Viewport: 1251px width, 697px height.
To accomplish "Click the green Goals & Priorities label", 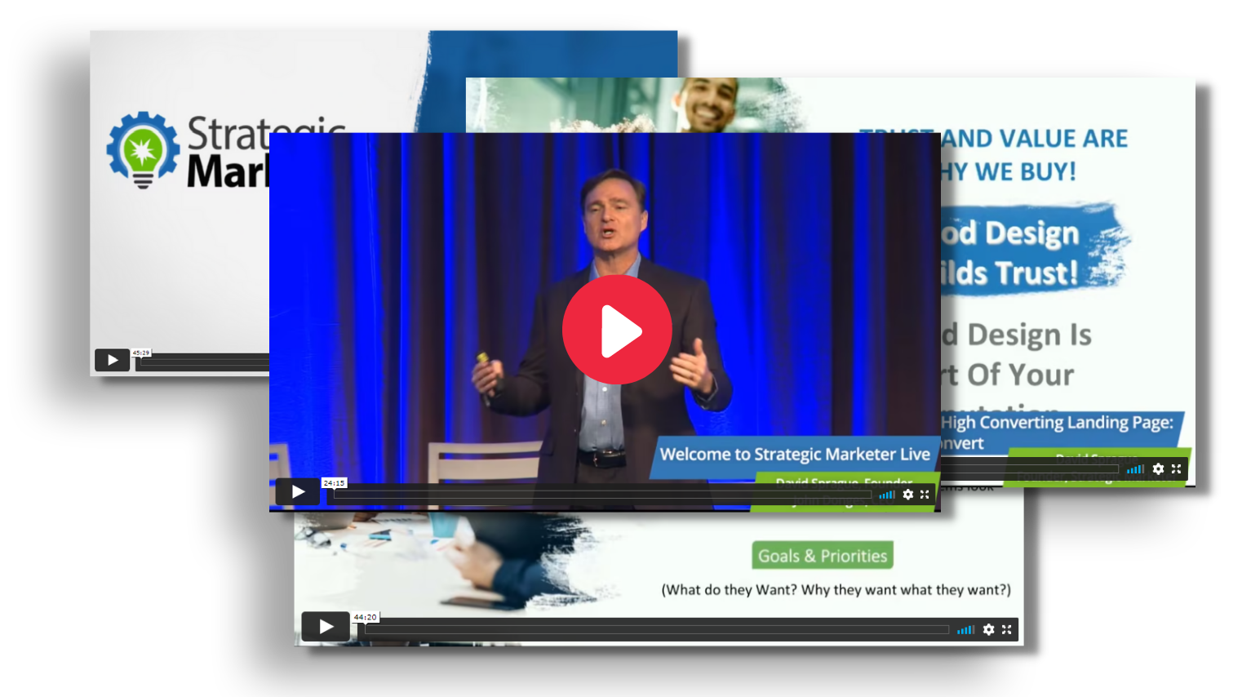I will 823,556.
